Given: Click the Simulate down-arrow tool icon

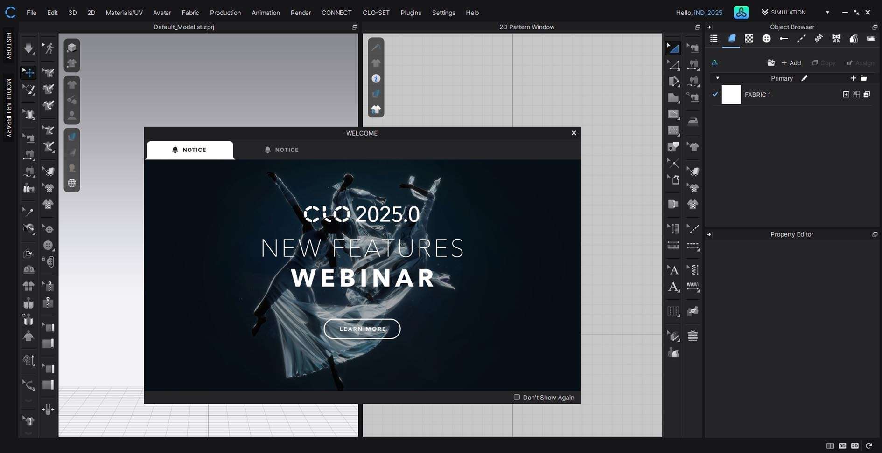Looking at the screenshot, I should (x=29, y=48).
